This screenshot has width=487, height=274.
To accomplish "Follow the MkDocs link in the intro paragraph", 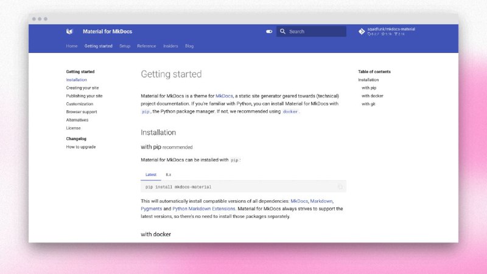I will tap(224, 96).
